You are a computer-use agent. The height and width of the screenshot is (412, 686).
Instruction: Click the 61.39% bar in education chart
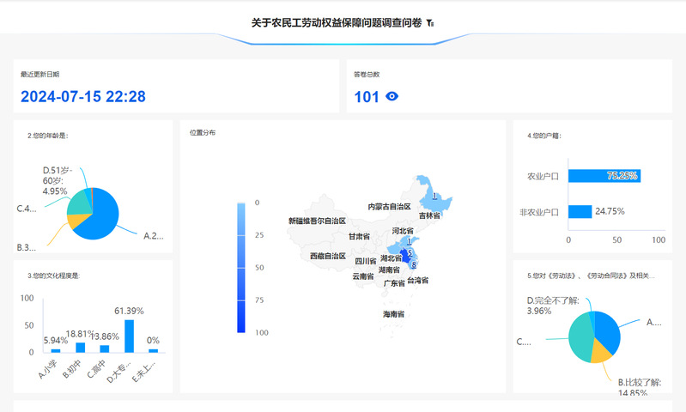[x=129, y=336]
